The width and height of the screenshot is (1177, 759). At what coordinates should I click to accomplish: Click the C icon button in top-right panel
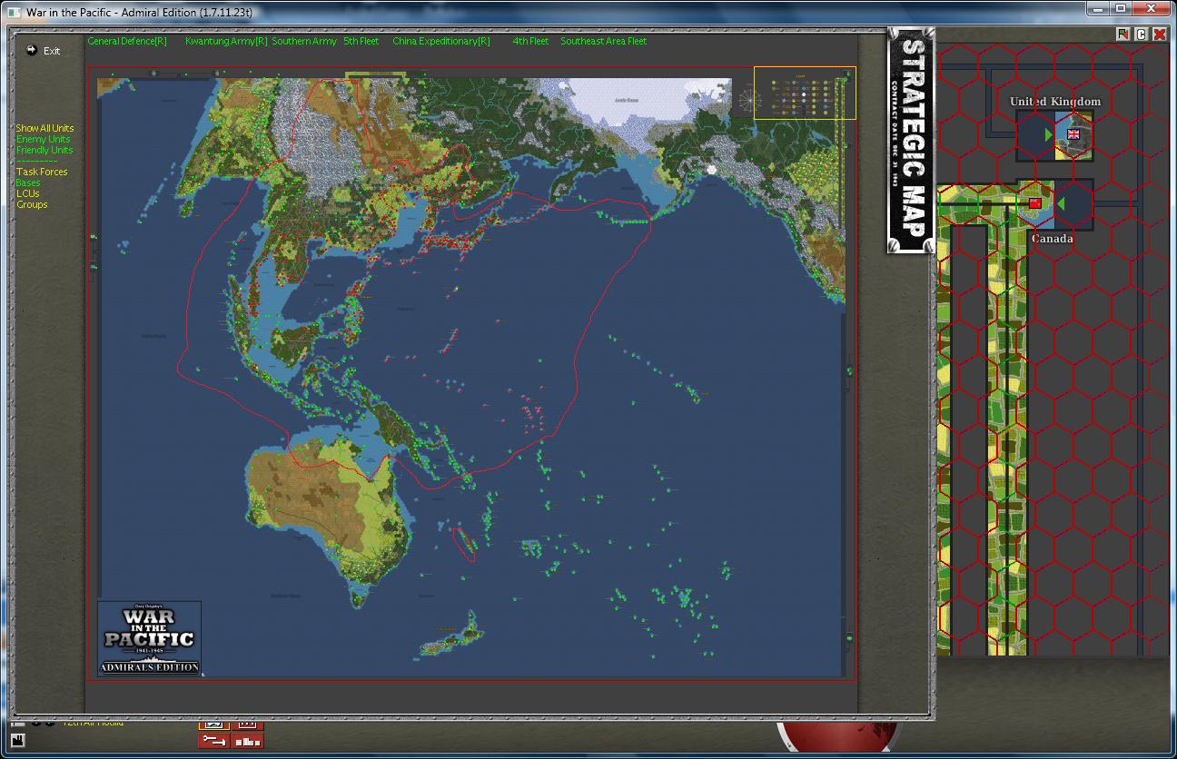1142,34
